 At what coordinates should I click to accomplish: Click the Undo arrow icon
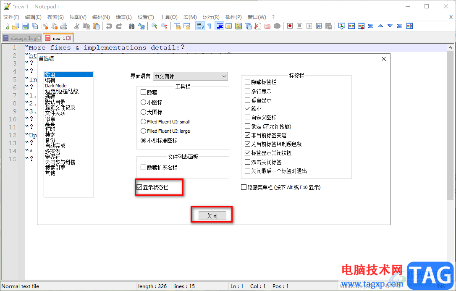[109, 26]
